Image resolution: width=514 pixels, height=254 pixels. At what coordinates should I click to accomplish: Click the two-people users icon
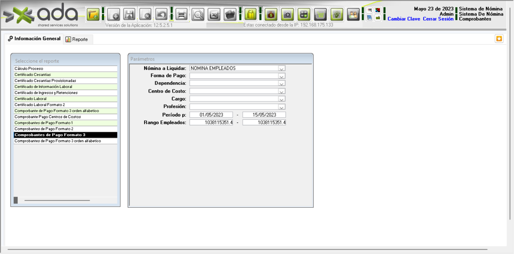[353, 14]
